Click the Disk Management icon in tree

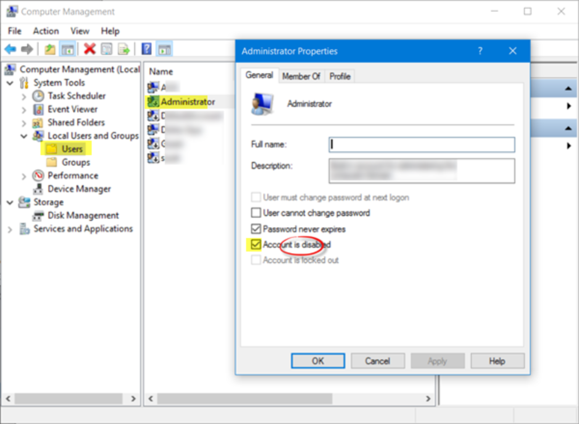38,215
